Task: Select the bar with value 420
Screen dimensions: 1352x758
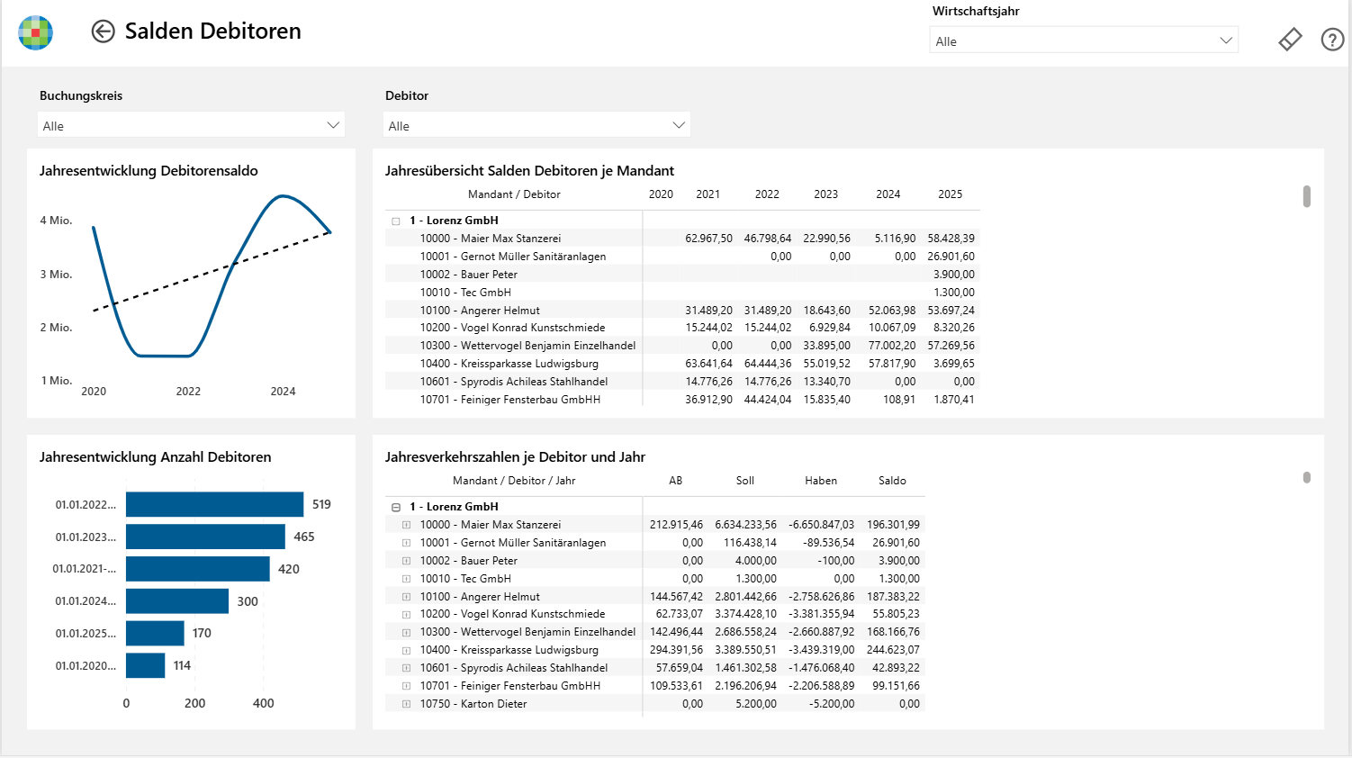Action: (x=198, y=569)
